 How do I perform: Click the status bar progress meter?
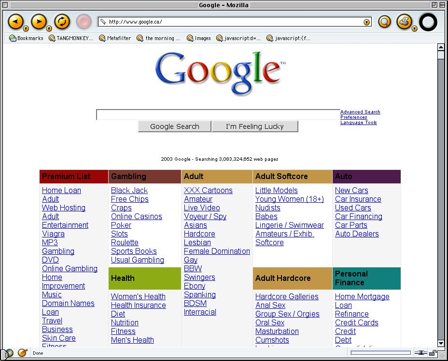(380, 353)
